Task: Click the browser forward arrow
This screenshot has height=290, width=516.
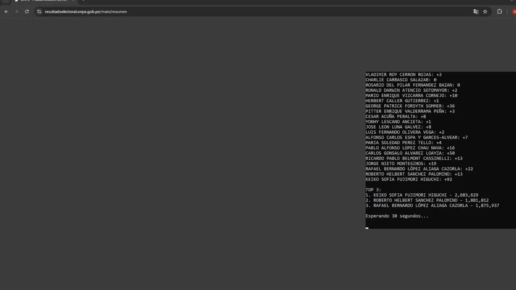Action: (17, 12)
